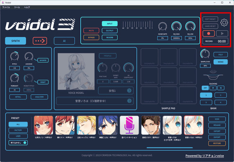Adjust the NOISE GATE knob

163,27
